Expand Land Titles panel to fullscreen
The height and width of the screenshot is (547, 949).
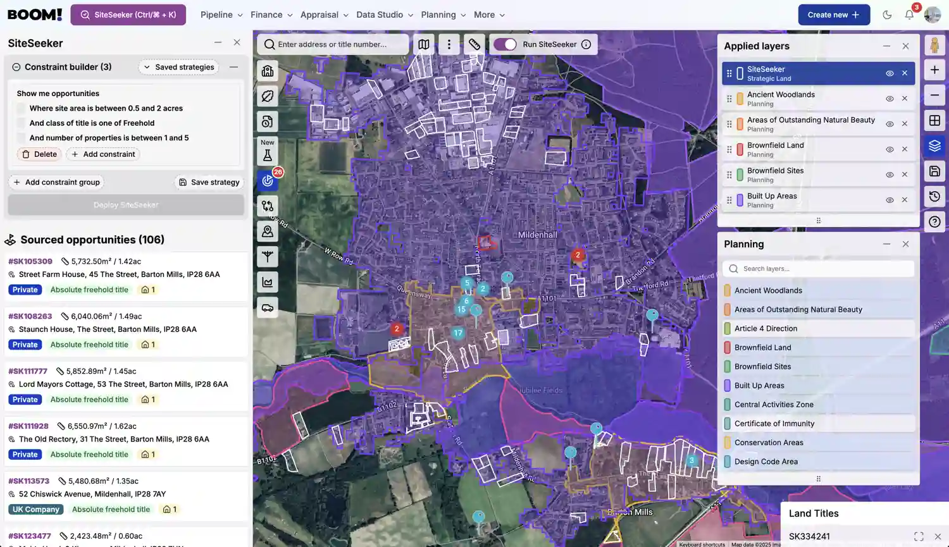pyautogui.click(x=919, y=536)
